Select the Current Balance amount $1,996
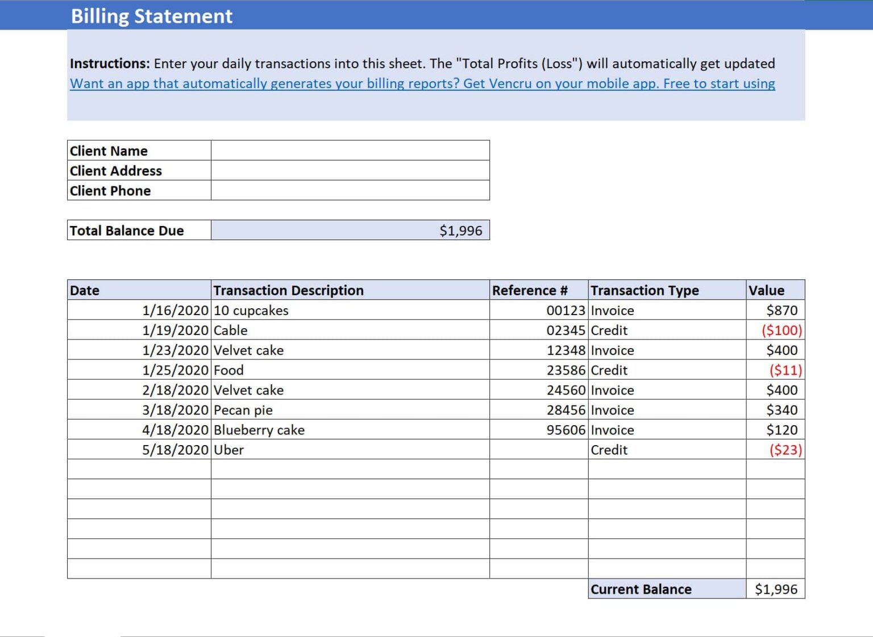The height and width of the screenshot is (637, 873). 775,589
